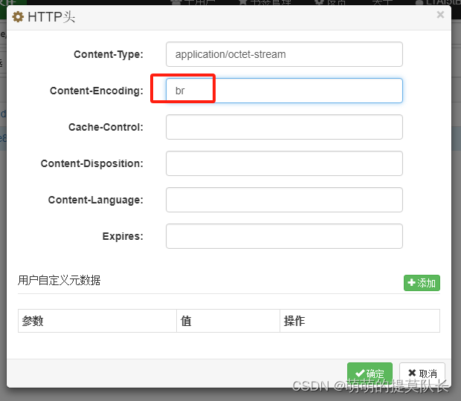Focus the Content-Encoding field containing br
Viewport: 461px width, 401px height.
(284, 91)
